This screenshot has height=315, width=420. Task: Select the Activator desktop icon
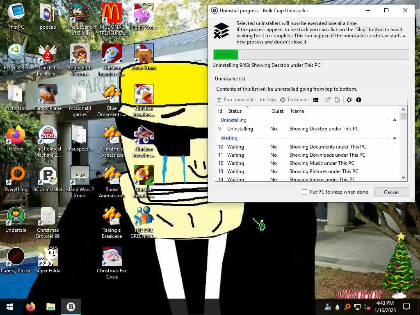[x=16, y=98]
